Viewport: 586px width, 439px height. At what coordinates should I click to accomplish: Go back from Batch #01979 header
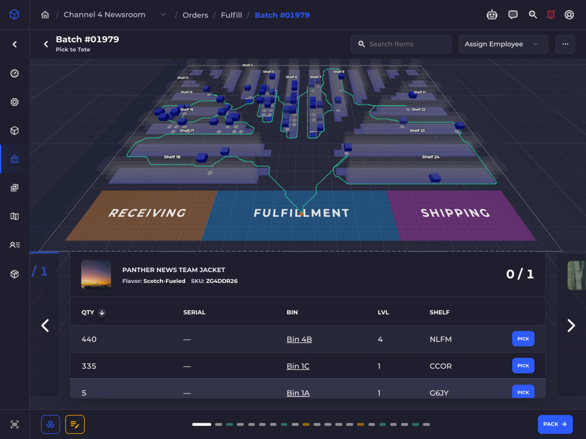pyautogui.click(x=46, y=44)
